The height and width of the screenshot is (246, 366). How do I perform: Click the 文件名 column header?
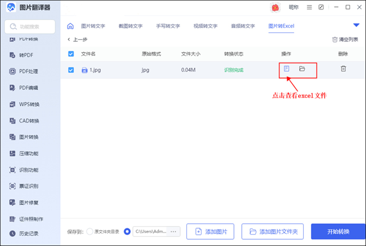point(88,54)
